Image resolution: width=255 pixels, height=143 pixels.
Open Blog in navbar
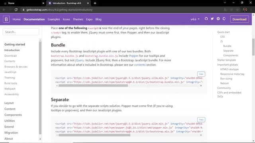98,19
